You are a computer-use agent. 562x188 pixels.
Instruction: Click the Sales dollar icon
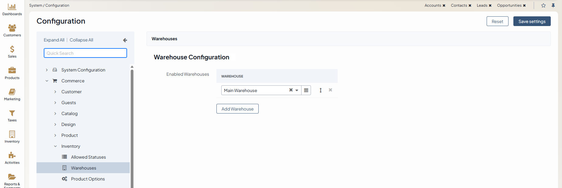tap(12, 49)
